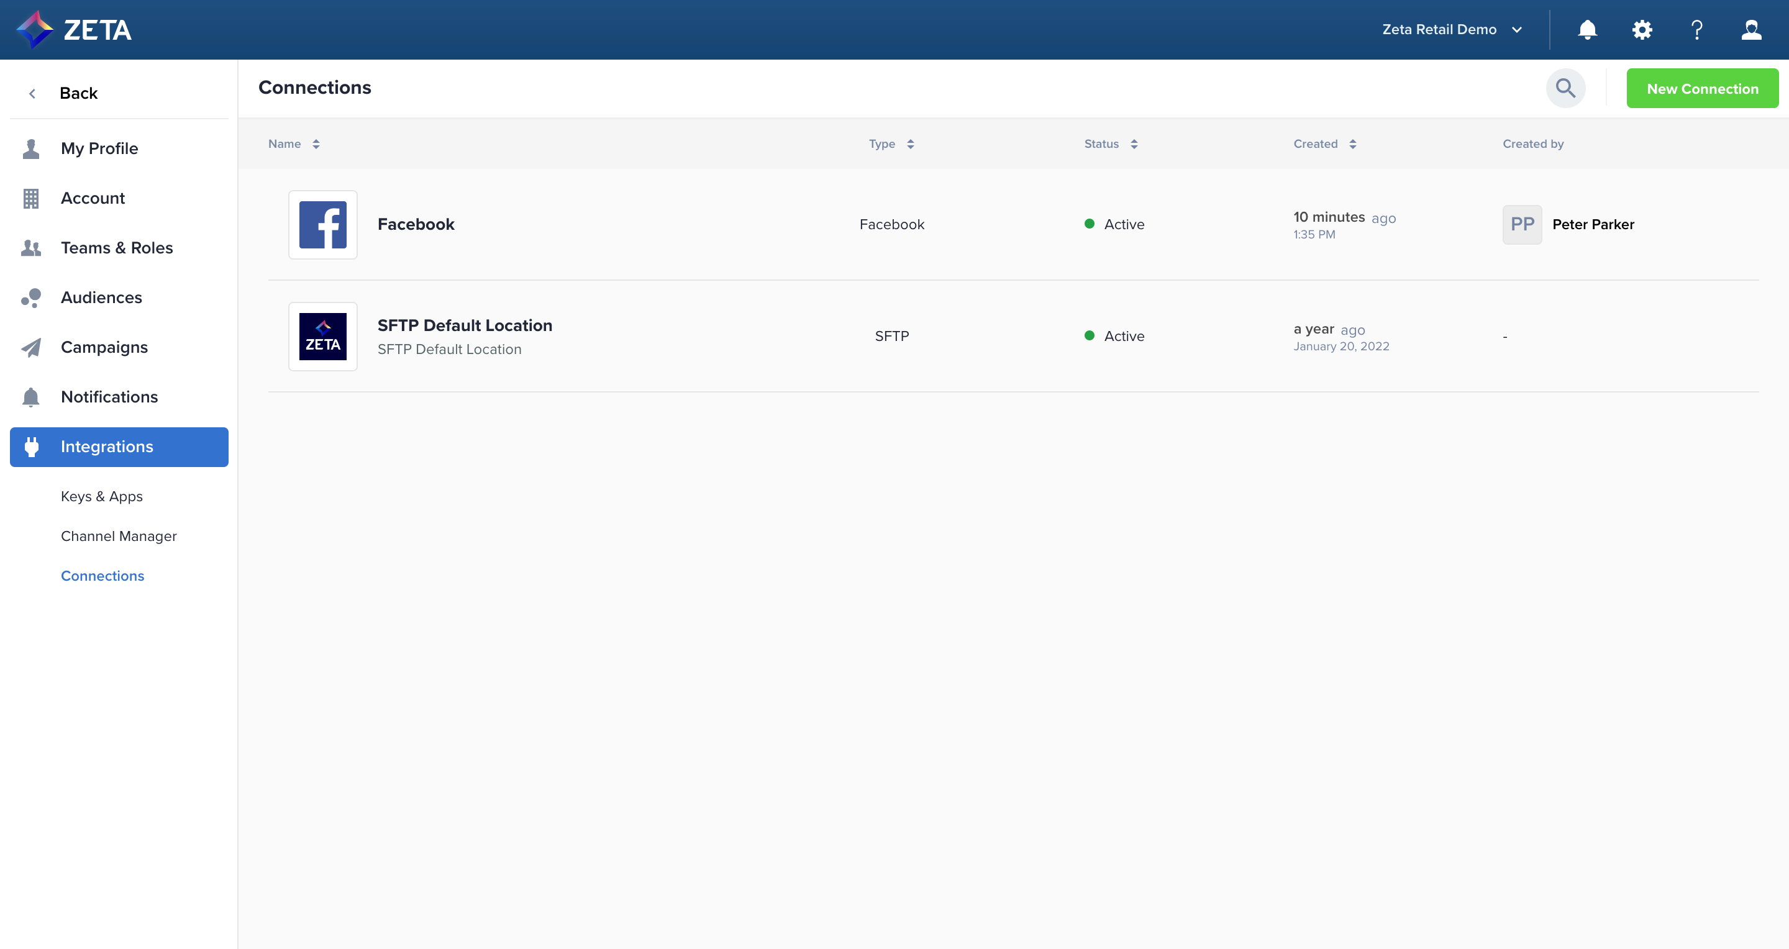Click the Zeta logo in top bar

point(74,30)
